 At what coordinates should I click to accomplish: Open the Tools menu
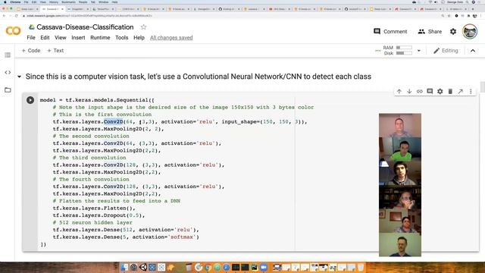click(121, 38)
